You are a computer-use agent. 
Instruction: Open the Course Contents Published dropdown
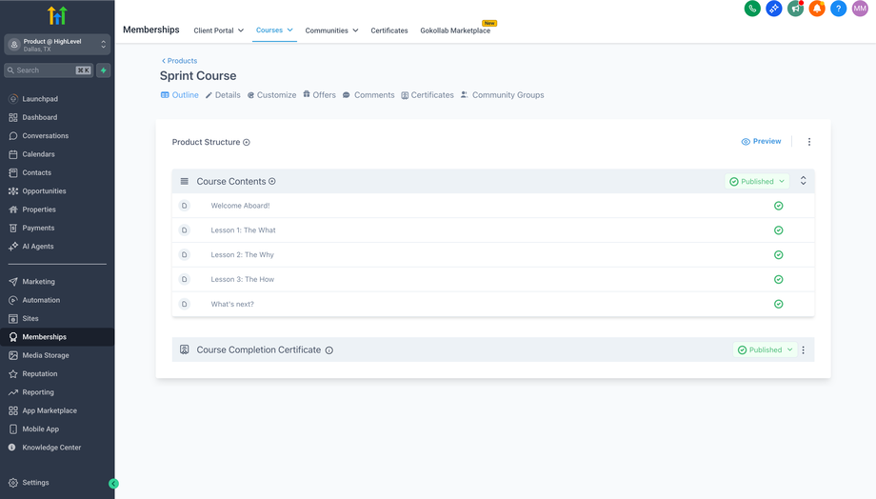click(x=757, y=182)
